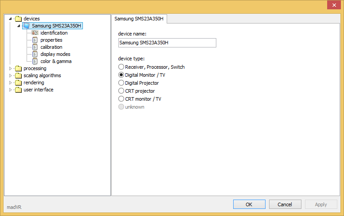Click the scaling algorithms folder icon
Image resolution: width=344 pixels, height=216 pixels.
(19, 75)
